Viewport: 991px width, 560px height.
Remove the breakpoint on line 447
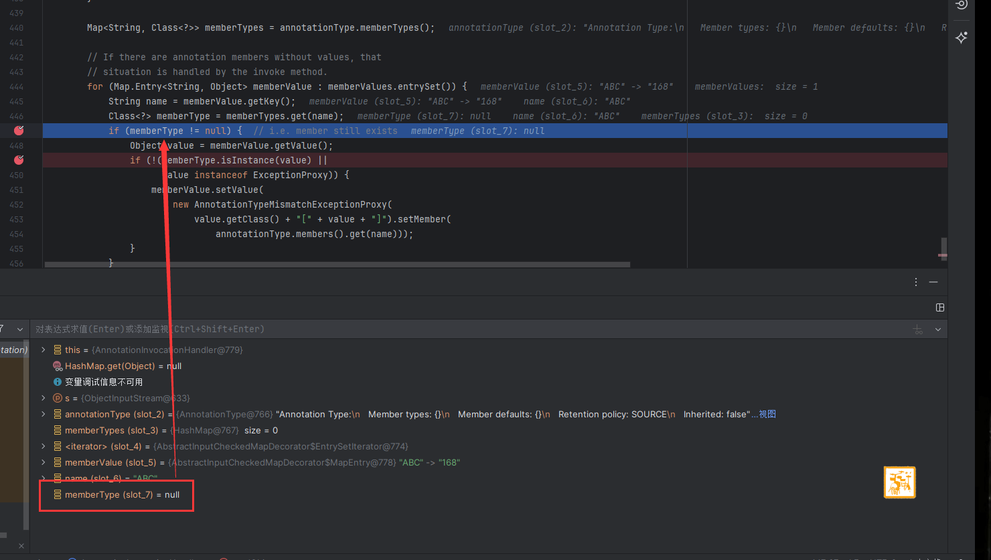coord(19,131)
